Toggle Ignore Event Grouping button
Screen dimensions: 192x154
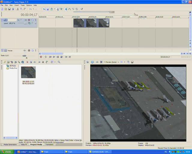(x=61, y=9)
